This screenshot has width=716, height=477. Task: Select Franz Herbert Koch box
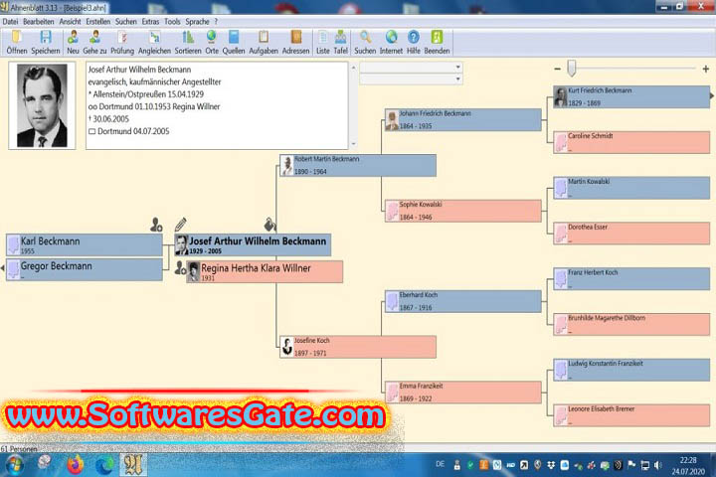631,279
